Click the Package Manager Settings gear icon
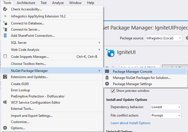188x132 pixels. pos(107,84)
